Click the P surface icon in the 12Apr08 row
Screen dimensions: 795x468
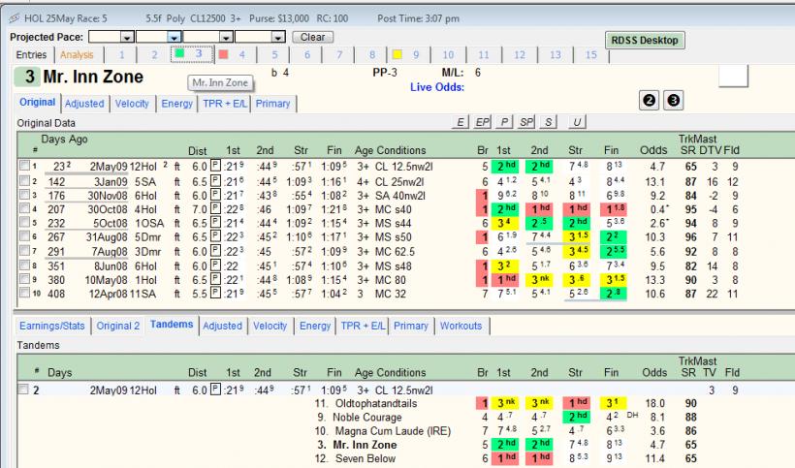point(215,293)
